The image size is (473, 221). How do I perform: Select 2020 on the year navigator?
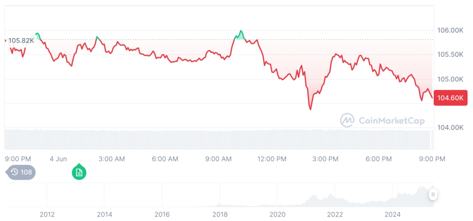click(277, 214)
